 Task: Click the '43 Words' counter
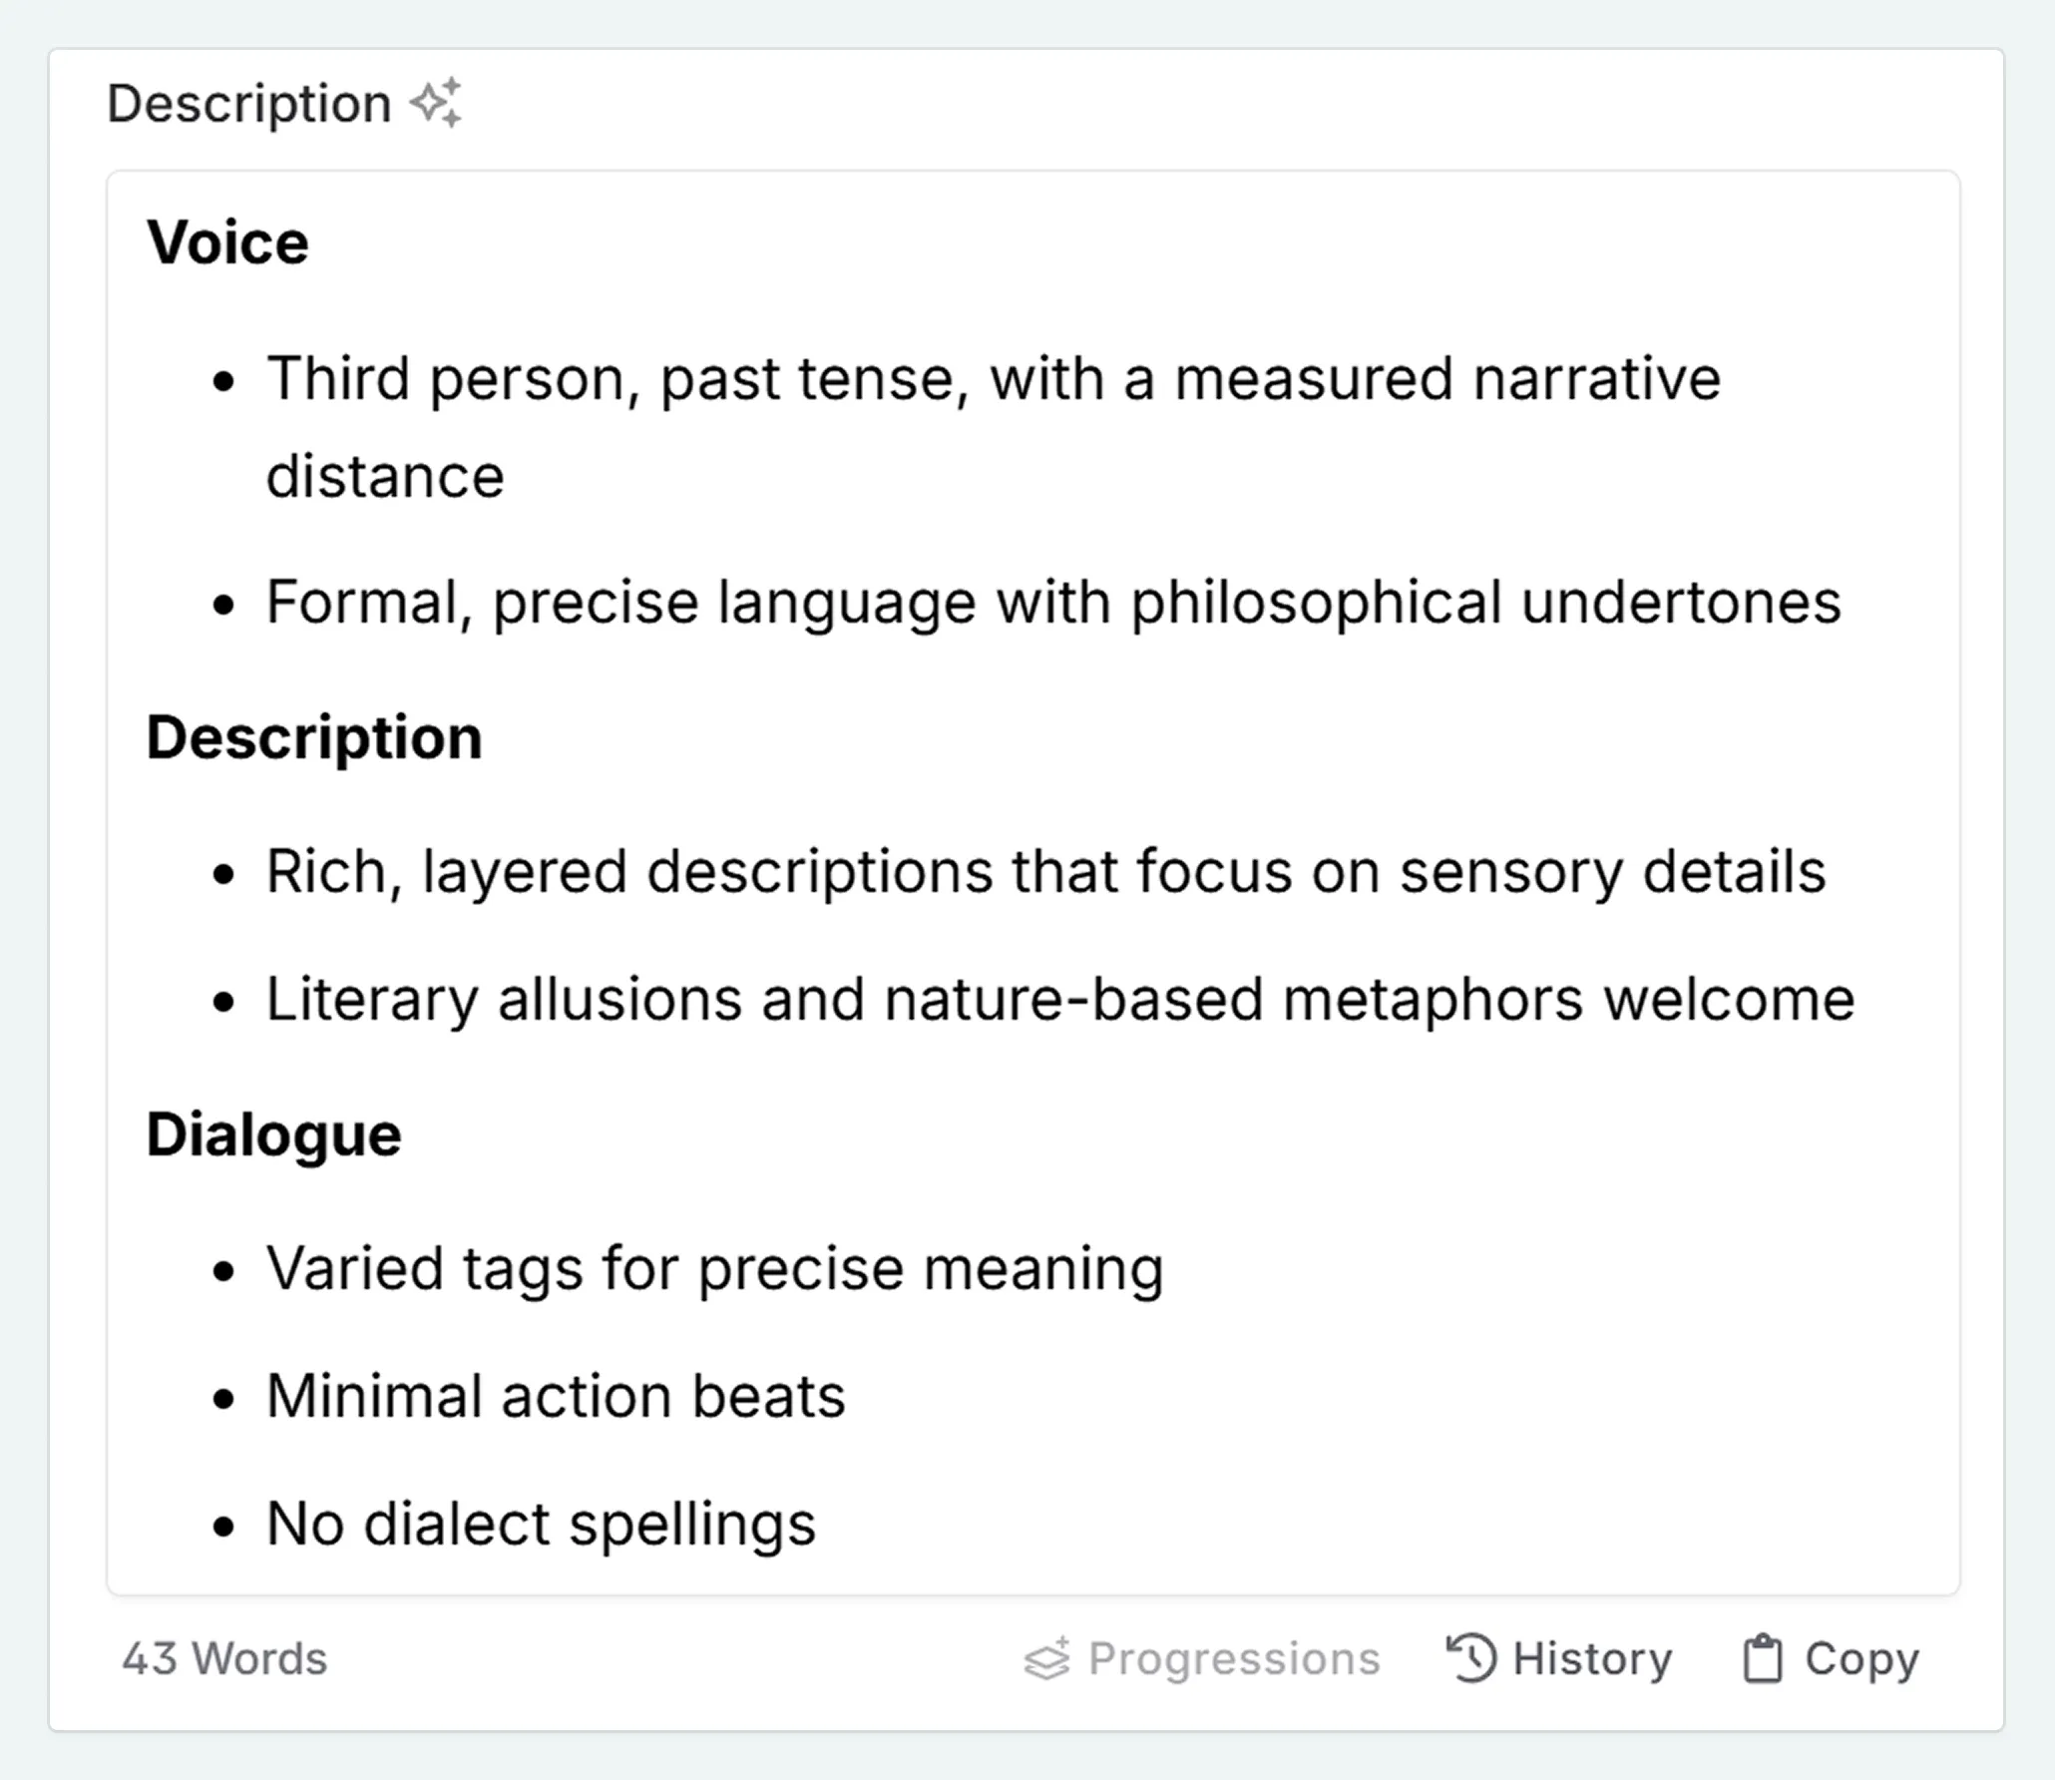pyautogui.click(x=224, y=1659)
